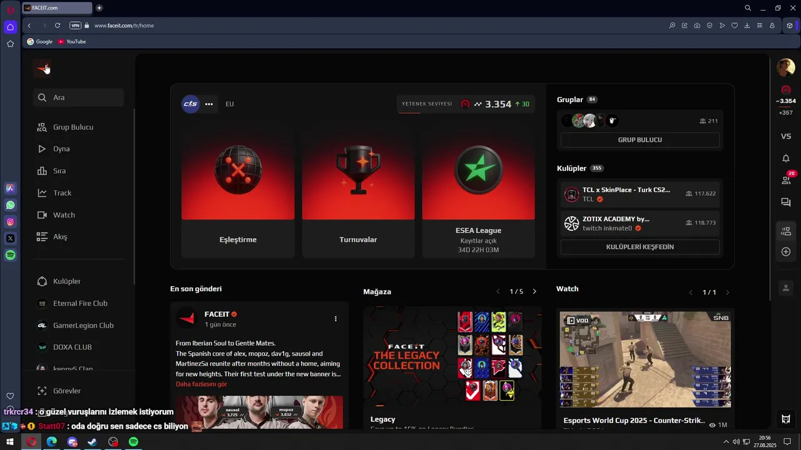Open the ESEA League card
801x450 pixels.
479,194
